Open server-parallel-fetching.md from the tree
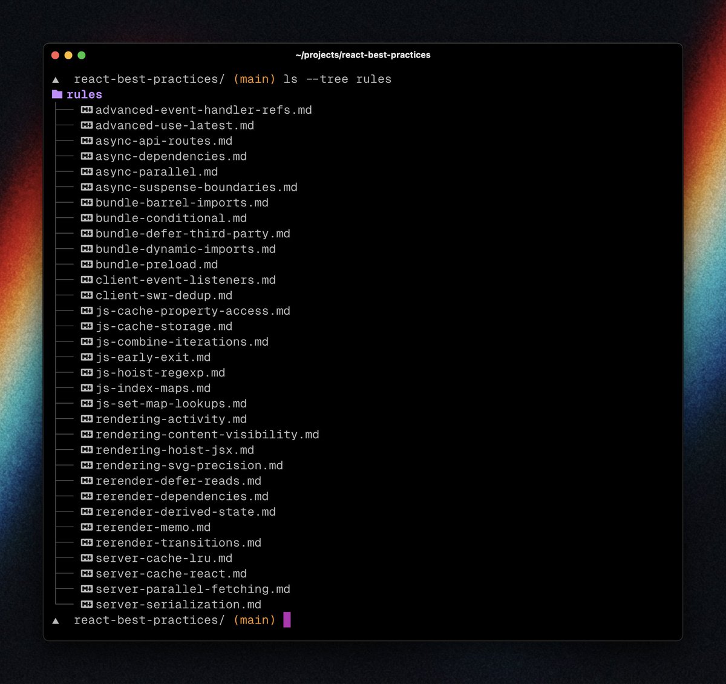Viewport: 726px width, 684px height. click(194, 589)
